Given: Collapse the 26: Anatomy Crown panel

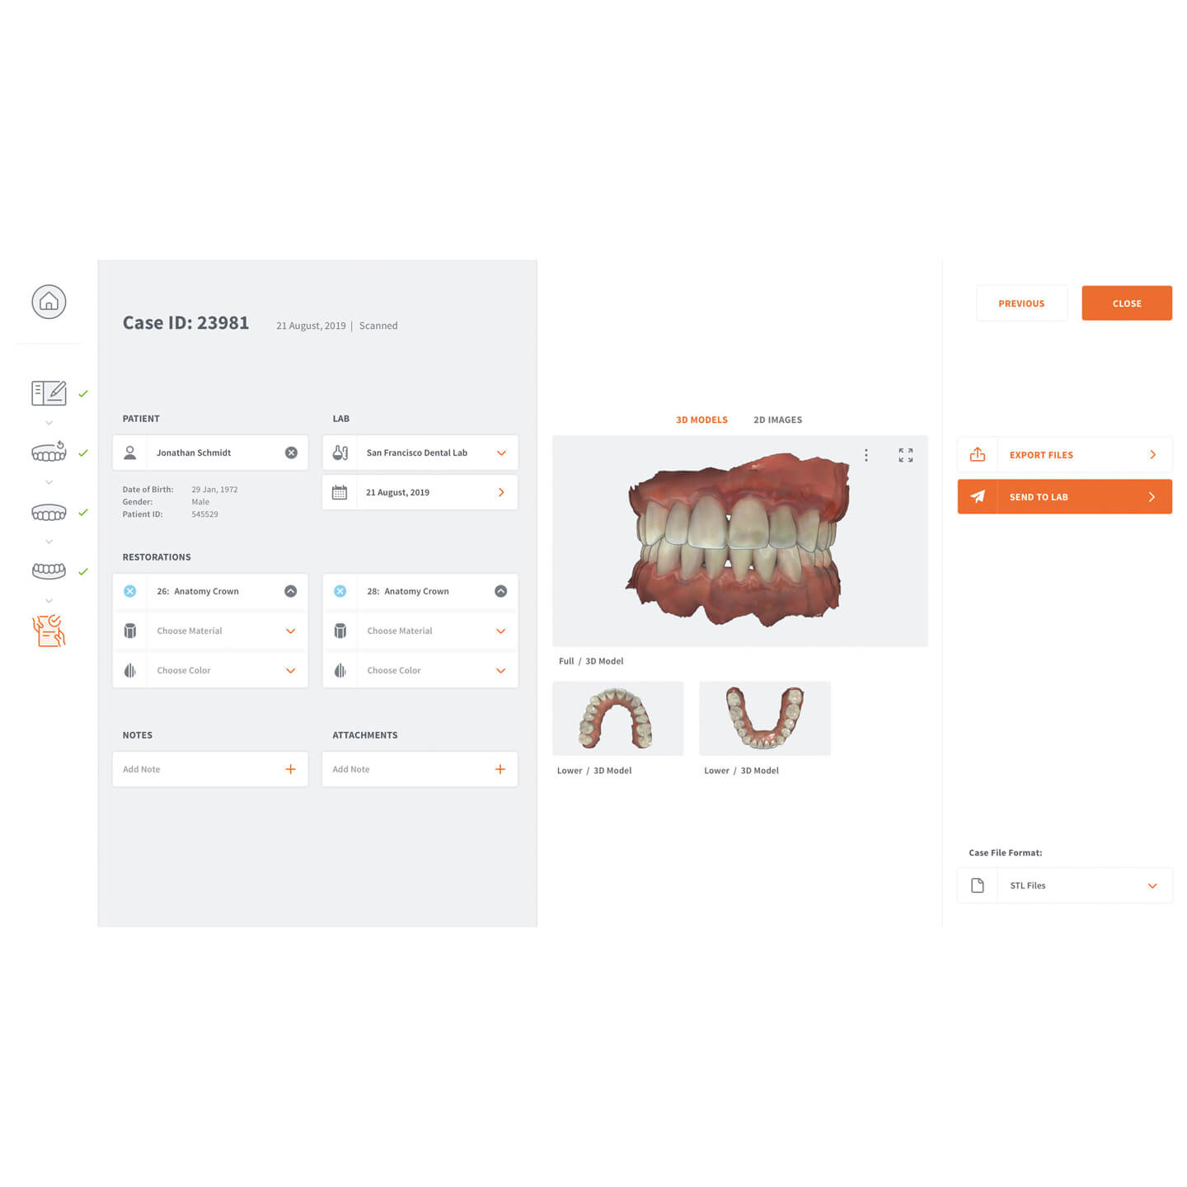Looking at the screenshot, I should [x=290, y=591].
